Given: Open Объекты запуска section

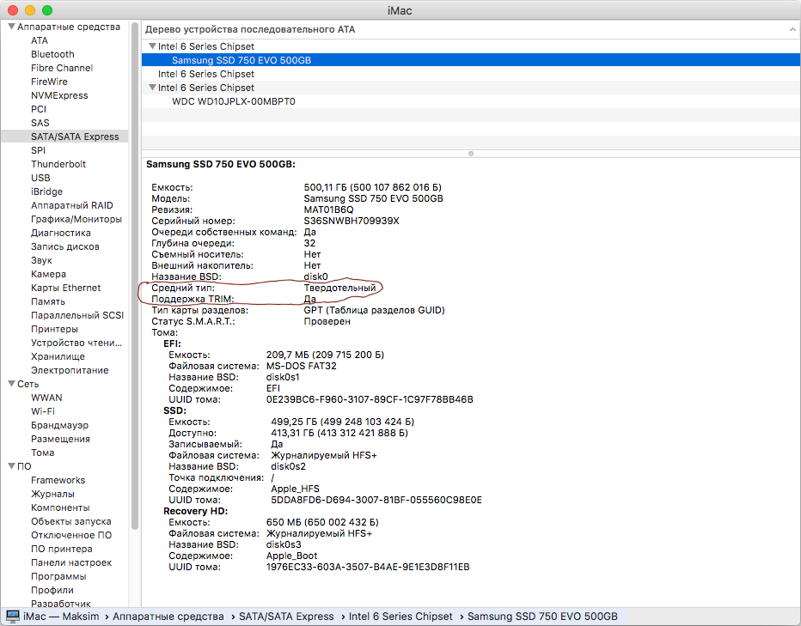Looking at the screenshot, I should 71,522.
